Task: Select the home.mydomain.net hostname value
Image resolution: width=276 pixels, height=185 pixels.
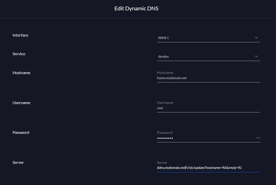Action: [172, 78]
